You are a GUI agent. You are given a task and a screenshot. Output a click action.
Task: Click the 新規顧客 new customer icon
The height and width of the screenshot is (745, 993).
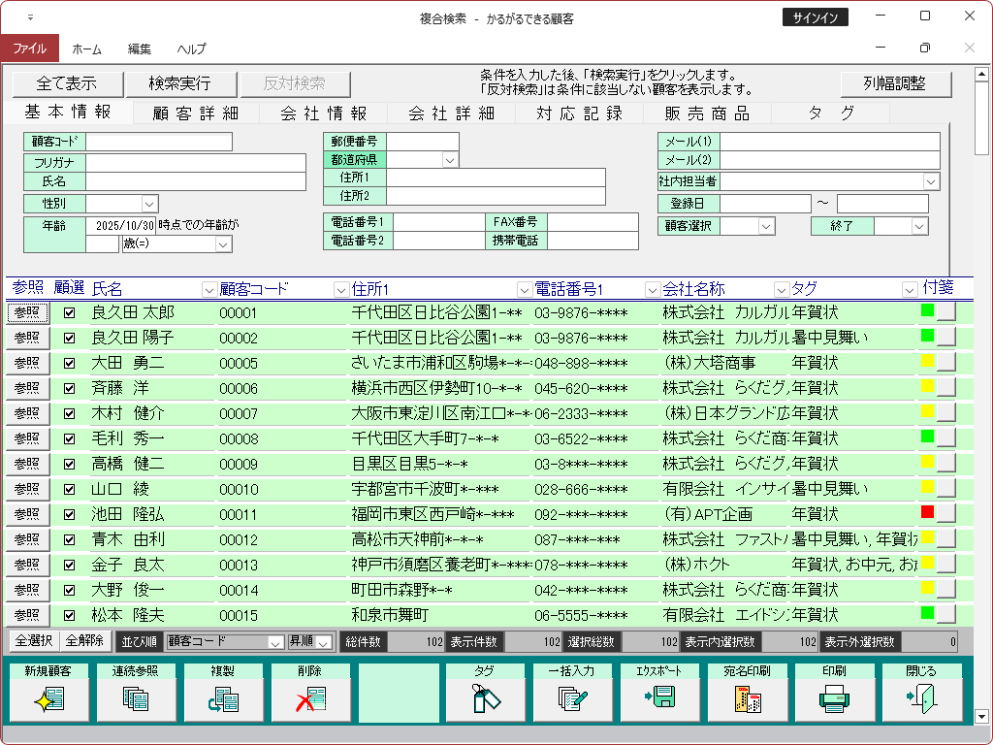[x=48, y=697]
